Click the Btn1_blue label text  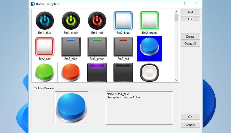45,33
